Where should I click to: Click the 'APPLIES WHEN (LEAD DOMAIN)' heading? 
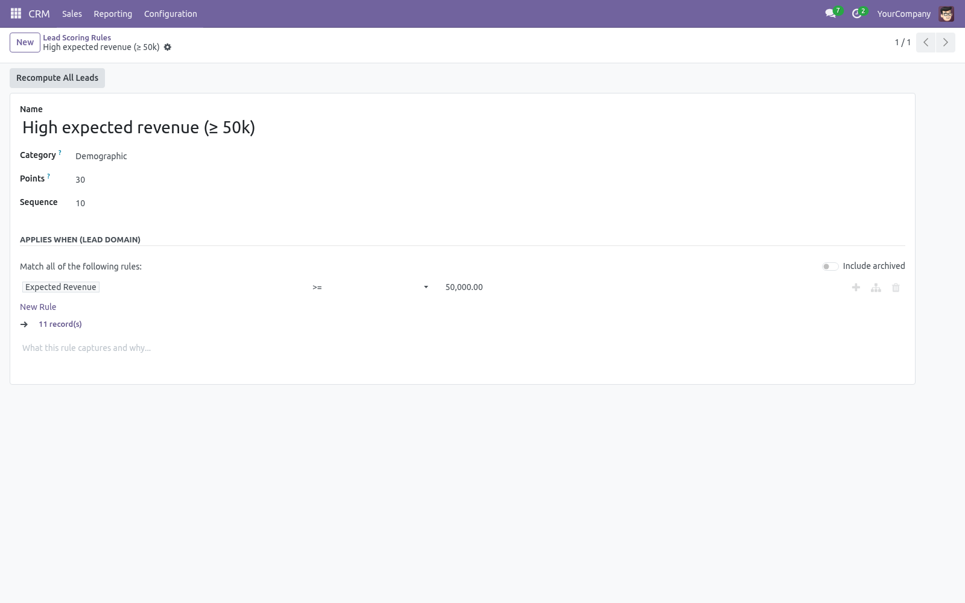coord(80,239)
